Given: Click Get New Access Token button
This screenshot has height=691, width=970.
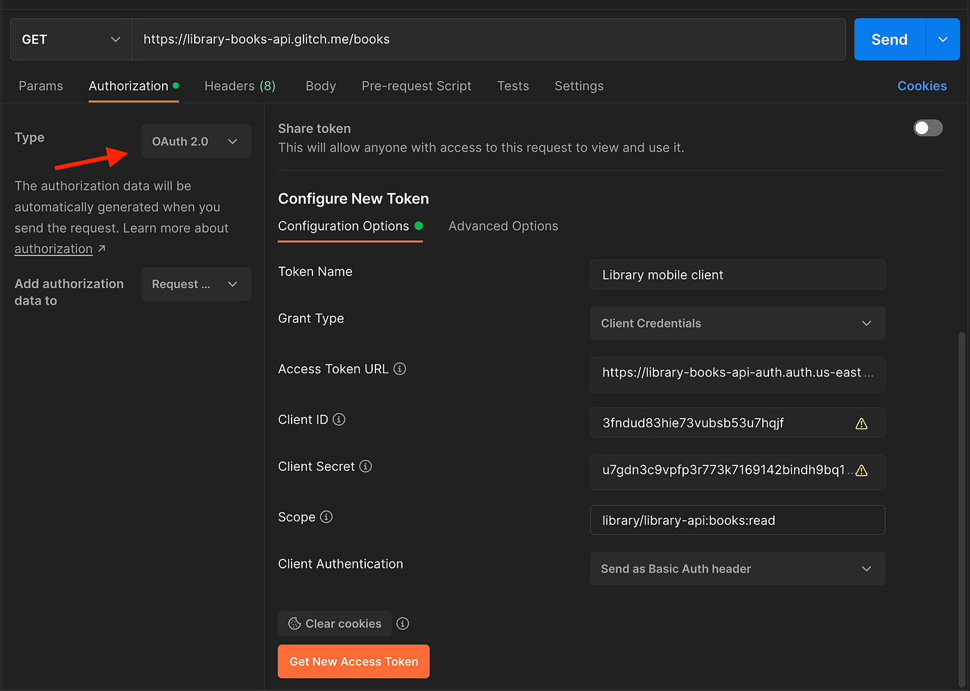Looking at the screenshot, I should 353,662.
